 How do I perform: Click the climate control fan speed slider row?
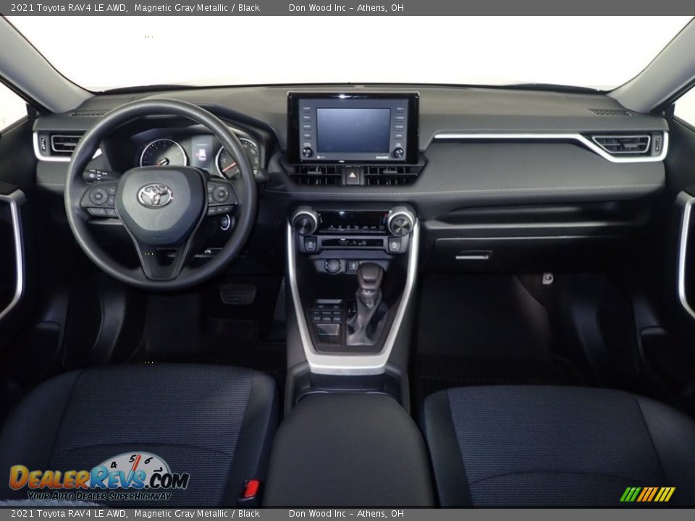[353, 226]
